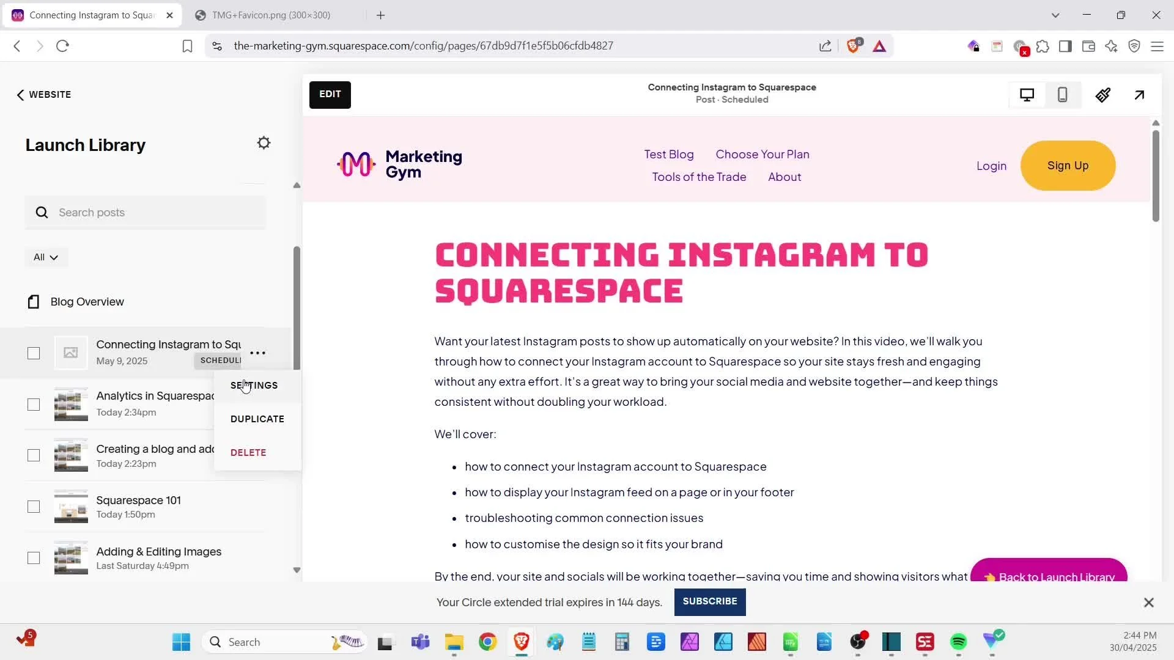Click the preview page scrollbar thumb
Viewport: 1174px width, 660px height.
pyautogui.click(x=1156, y=175)
